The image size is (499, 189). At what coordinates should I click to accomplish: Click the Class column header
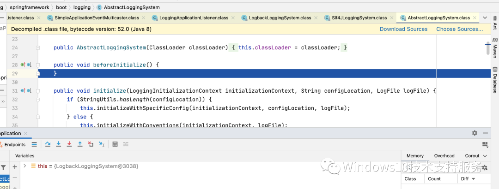point(410,179)
